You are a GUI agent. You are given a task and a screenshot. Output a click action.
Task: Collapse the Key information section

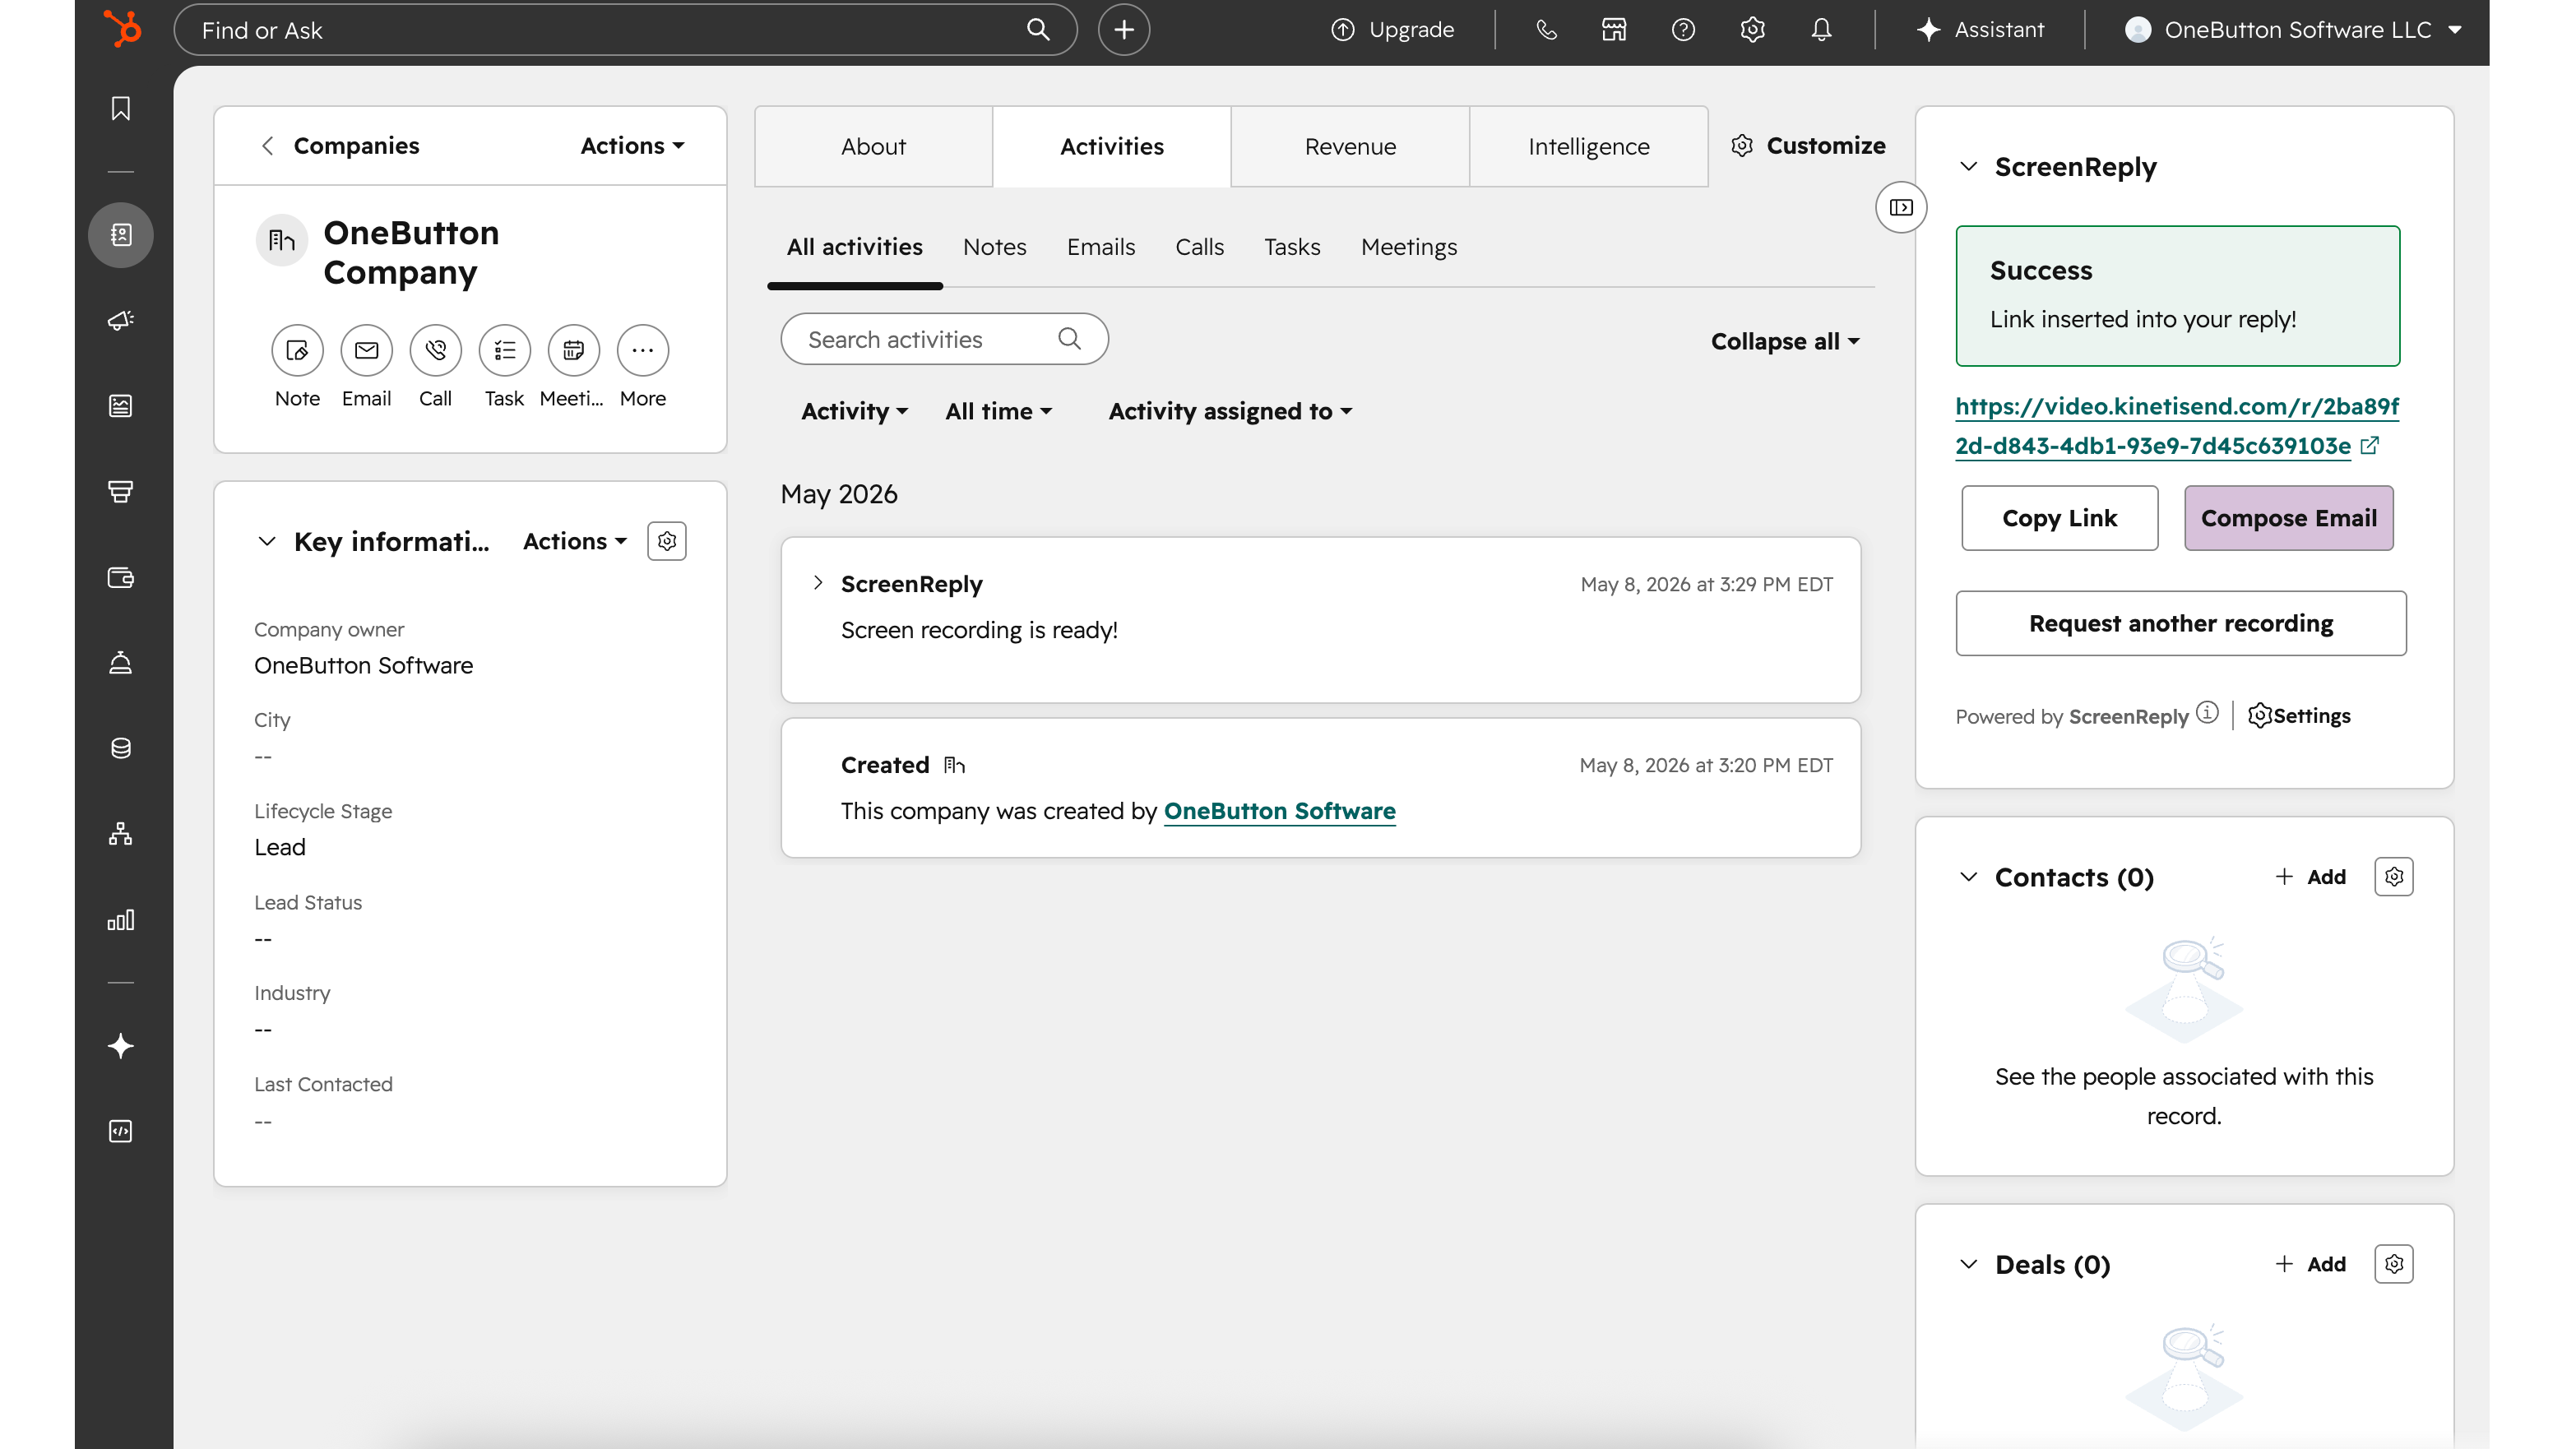tap(266, 541)
